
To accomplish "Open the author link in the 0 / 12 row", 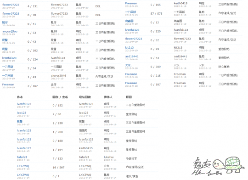I will click(x=129, y=21).
